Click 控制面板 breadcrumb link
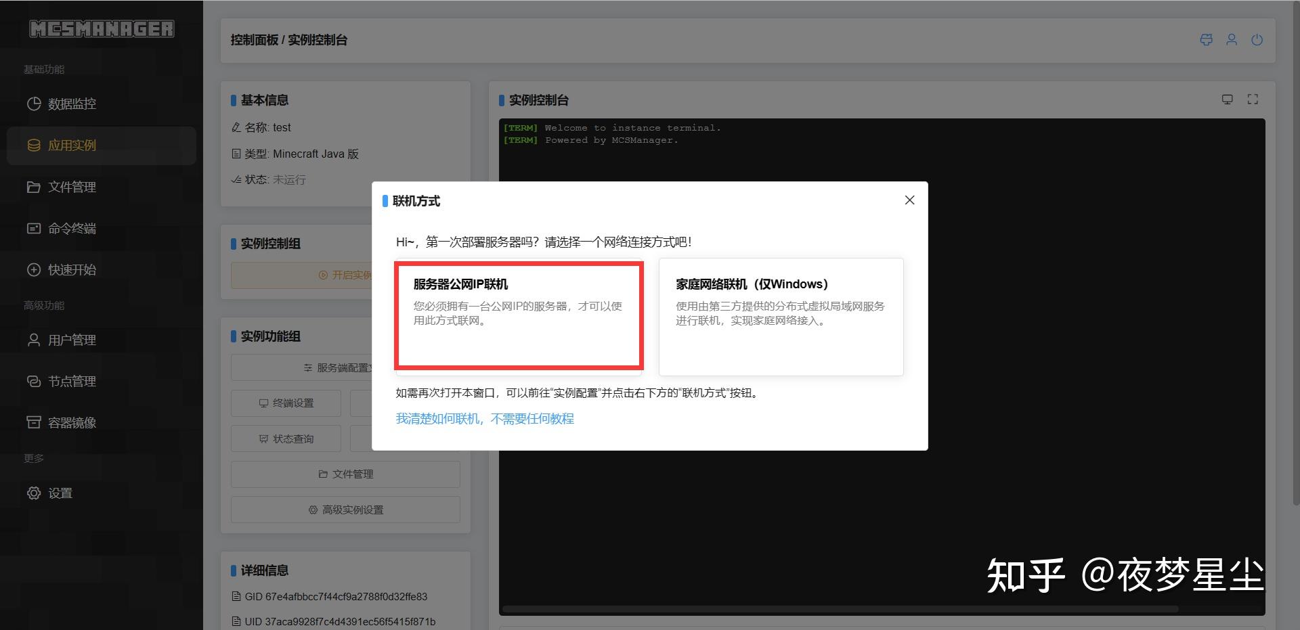The height and width of the screenshot is (630, 1300). (x=255, y=39)
